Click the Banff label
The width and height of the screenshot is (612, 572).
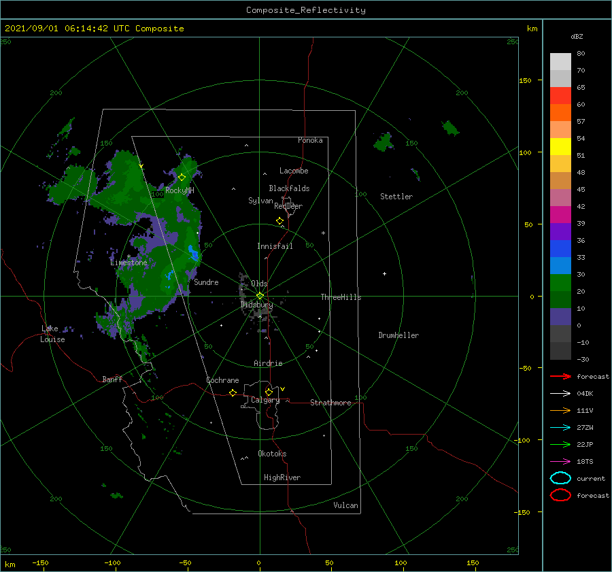coord(112,379)
